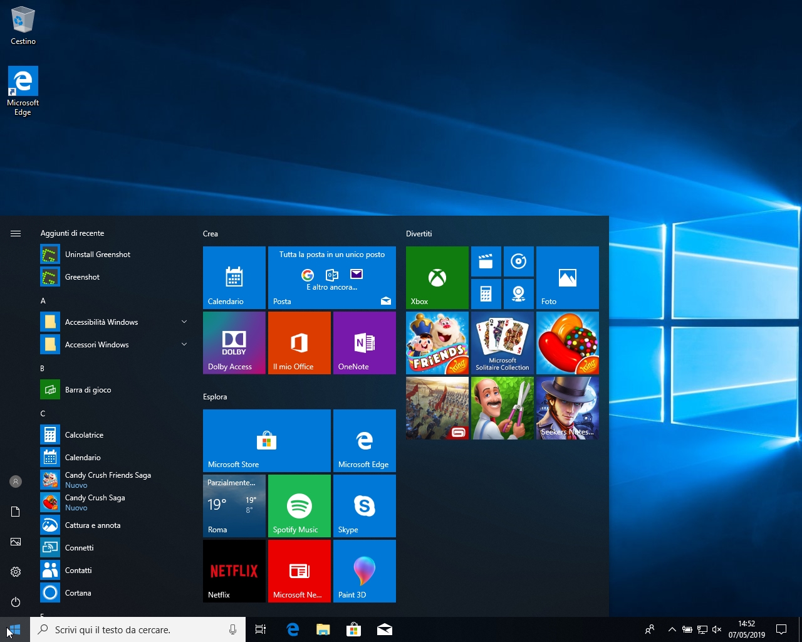Launch Cortana from the app list
This screenshot has width=802, height=642.
[115, 593]
